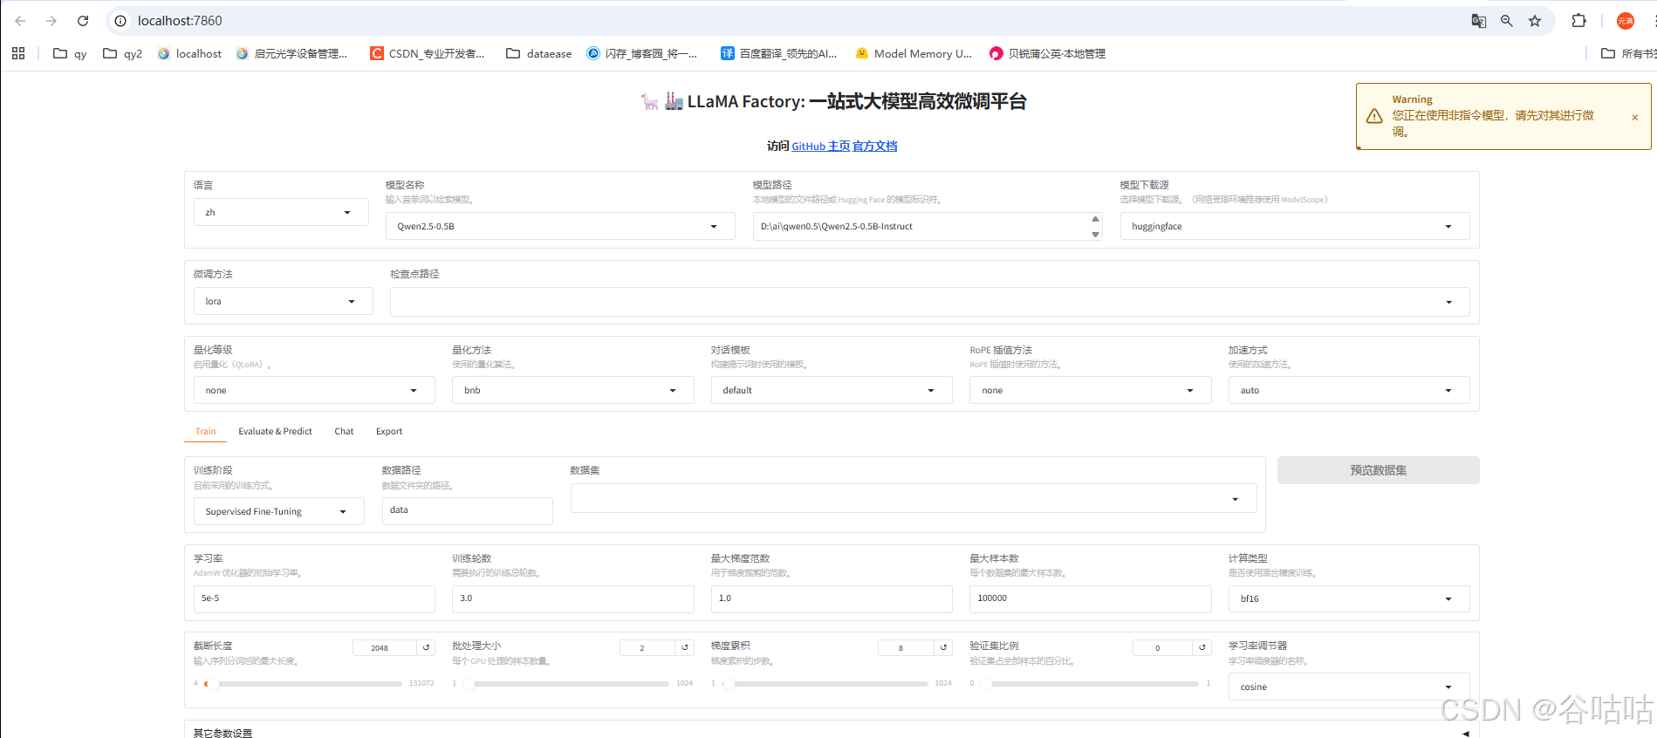Switch to the Export tab
The height and width of the screenshot is (738, 1657).
tap(389, 431)
